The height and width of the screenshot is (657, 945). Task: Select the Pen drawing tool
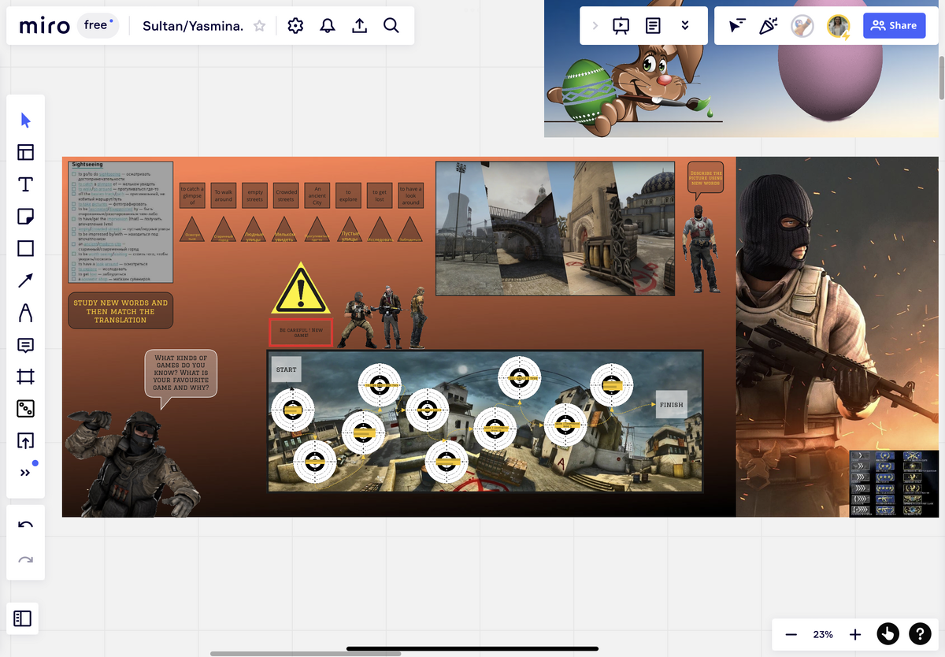[25, 313]
